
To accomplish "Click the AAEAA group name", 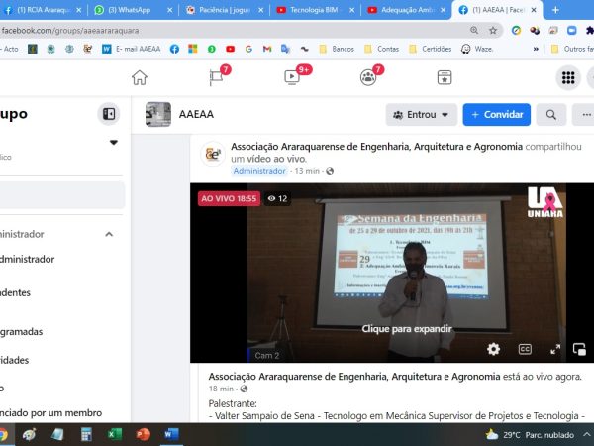I will [196, 114].
